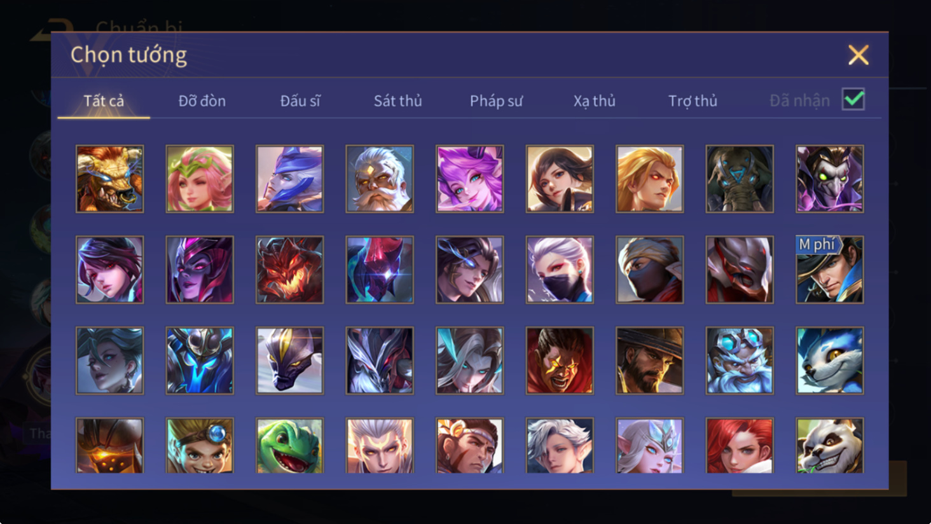Open the Trợ thủ tab
Screen dimensions: 931x524
coord(693,100)
